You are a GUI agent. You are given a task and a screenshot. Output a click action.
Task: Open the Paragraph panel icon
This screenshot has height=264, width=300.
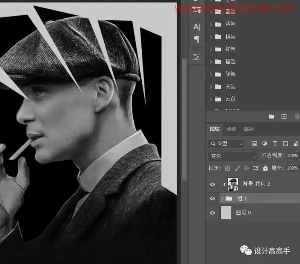click(197, 39)
